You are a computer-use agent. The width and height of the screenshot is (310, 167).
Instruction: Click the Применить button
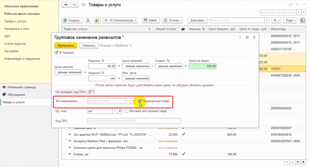65,45
